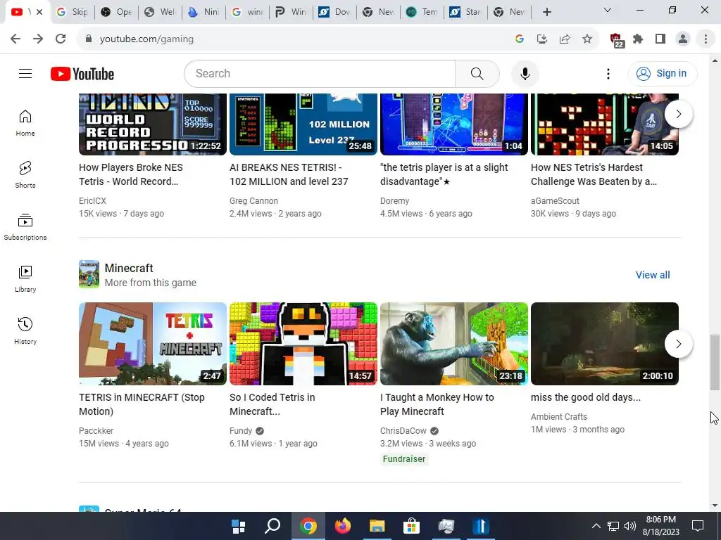The height and width of the screenshot is (540, 721).
Task: Open YouTube settings three-dot menu
Action: 608,73
